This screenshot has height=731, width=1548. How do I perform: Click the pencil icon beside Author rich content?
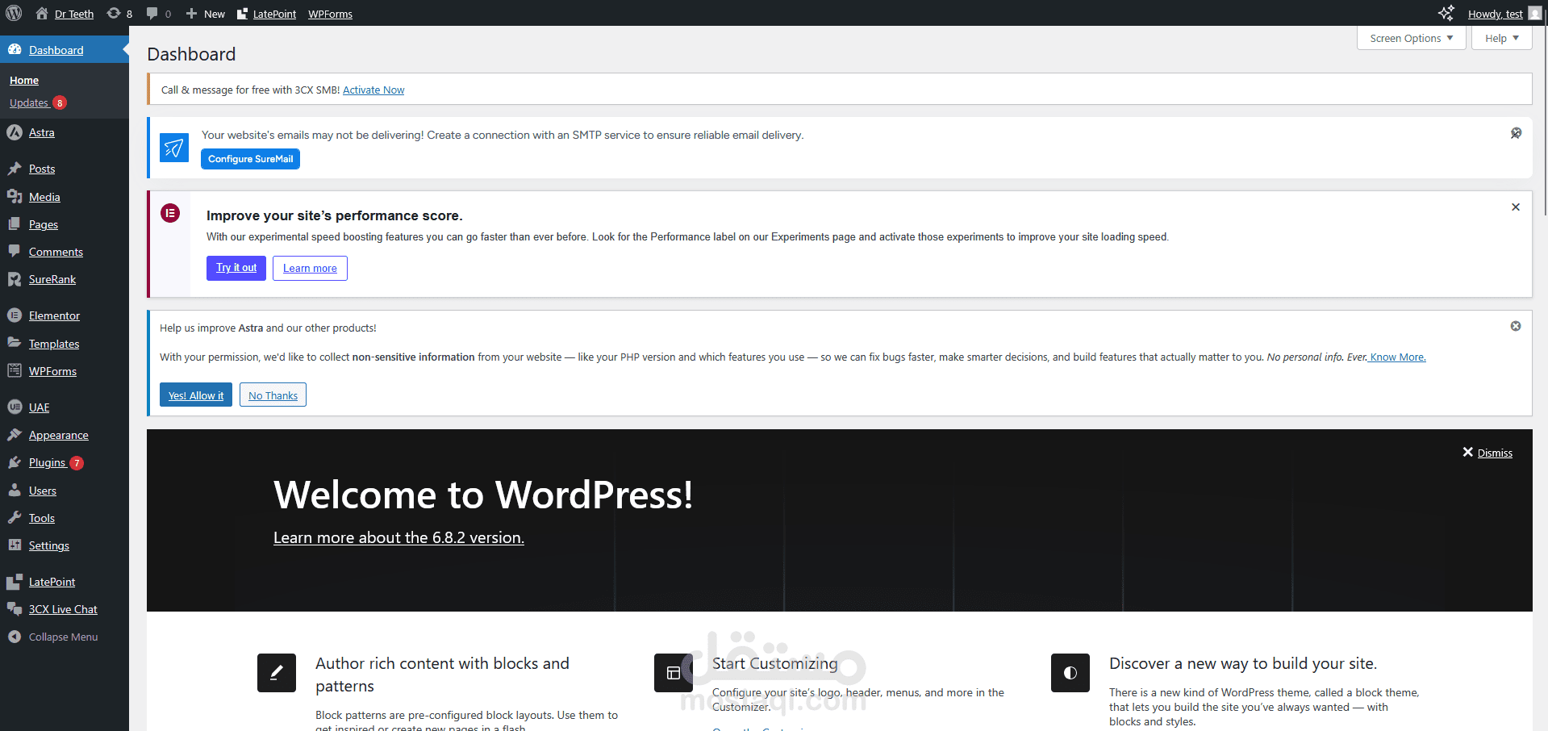pos(277,673)
